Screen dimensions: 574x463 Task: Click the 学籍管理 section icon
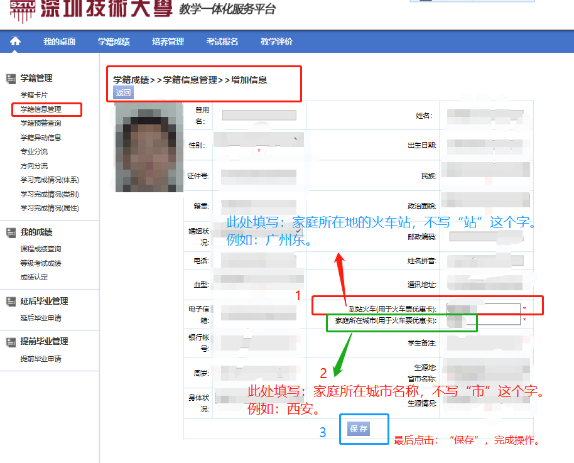coord(11,79)
